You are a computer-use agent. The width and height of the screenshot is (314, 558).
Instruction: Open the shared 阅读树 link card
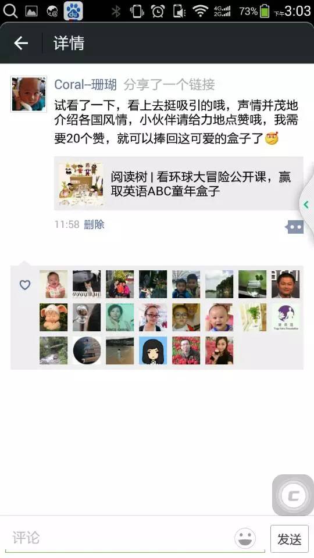click(179, 184)
